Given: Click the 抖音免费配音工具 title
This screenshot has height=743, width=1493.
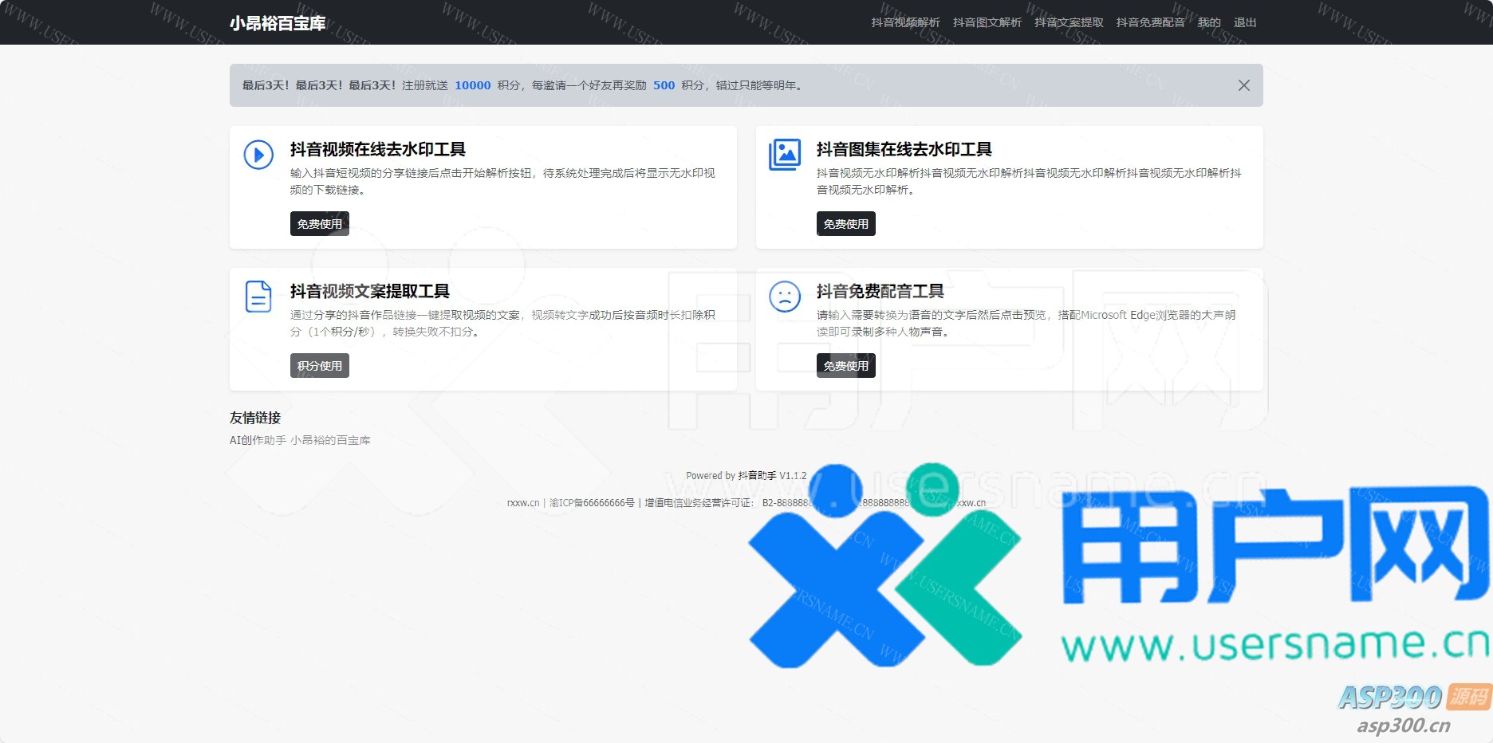Looking at the screenshot, I should click(x=880, y=291).
